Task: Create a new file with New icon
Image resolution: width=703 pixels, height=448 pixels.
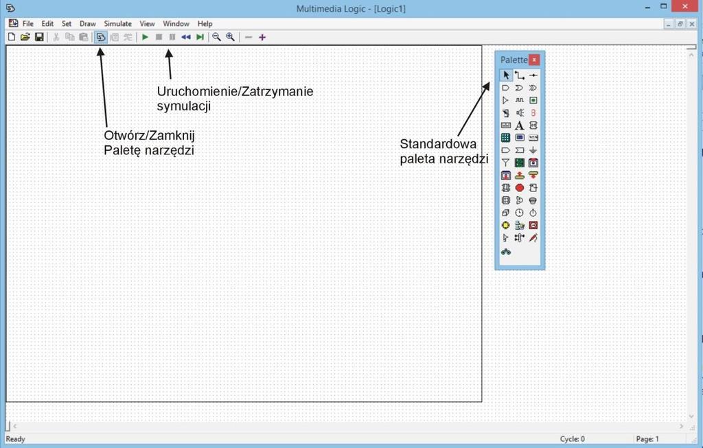Action: click(12, 37)
